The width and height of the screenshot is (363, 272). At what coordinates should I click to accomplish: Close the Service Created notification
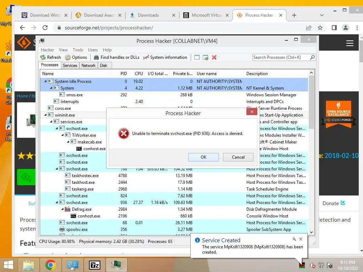301,239
